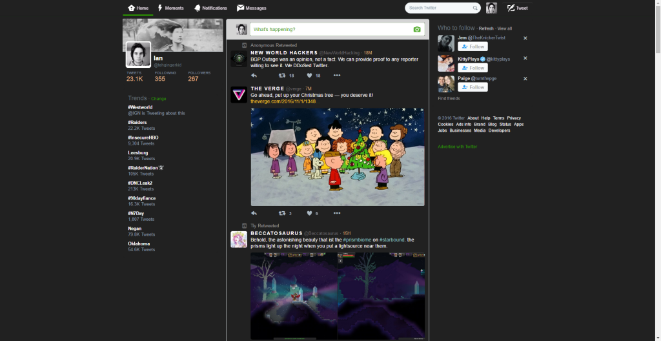The image size is (661, 341).
Task: Dismiss KittyPlays follow suggestion
Action: click(x=525, y=58)
